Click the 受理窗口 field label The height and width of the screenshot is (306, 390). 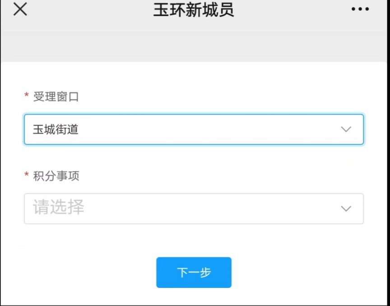[x=56, y=97]
